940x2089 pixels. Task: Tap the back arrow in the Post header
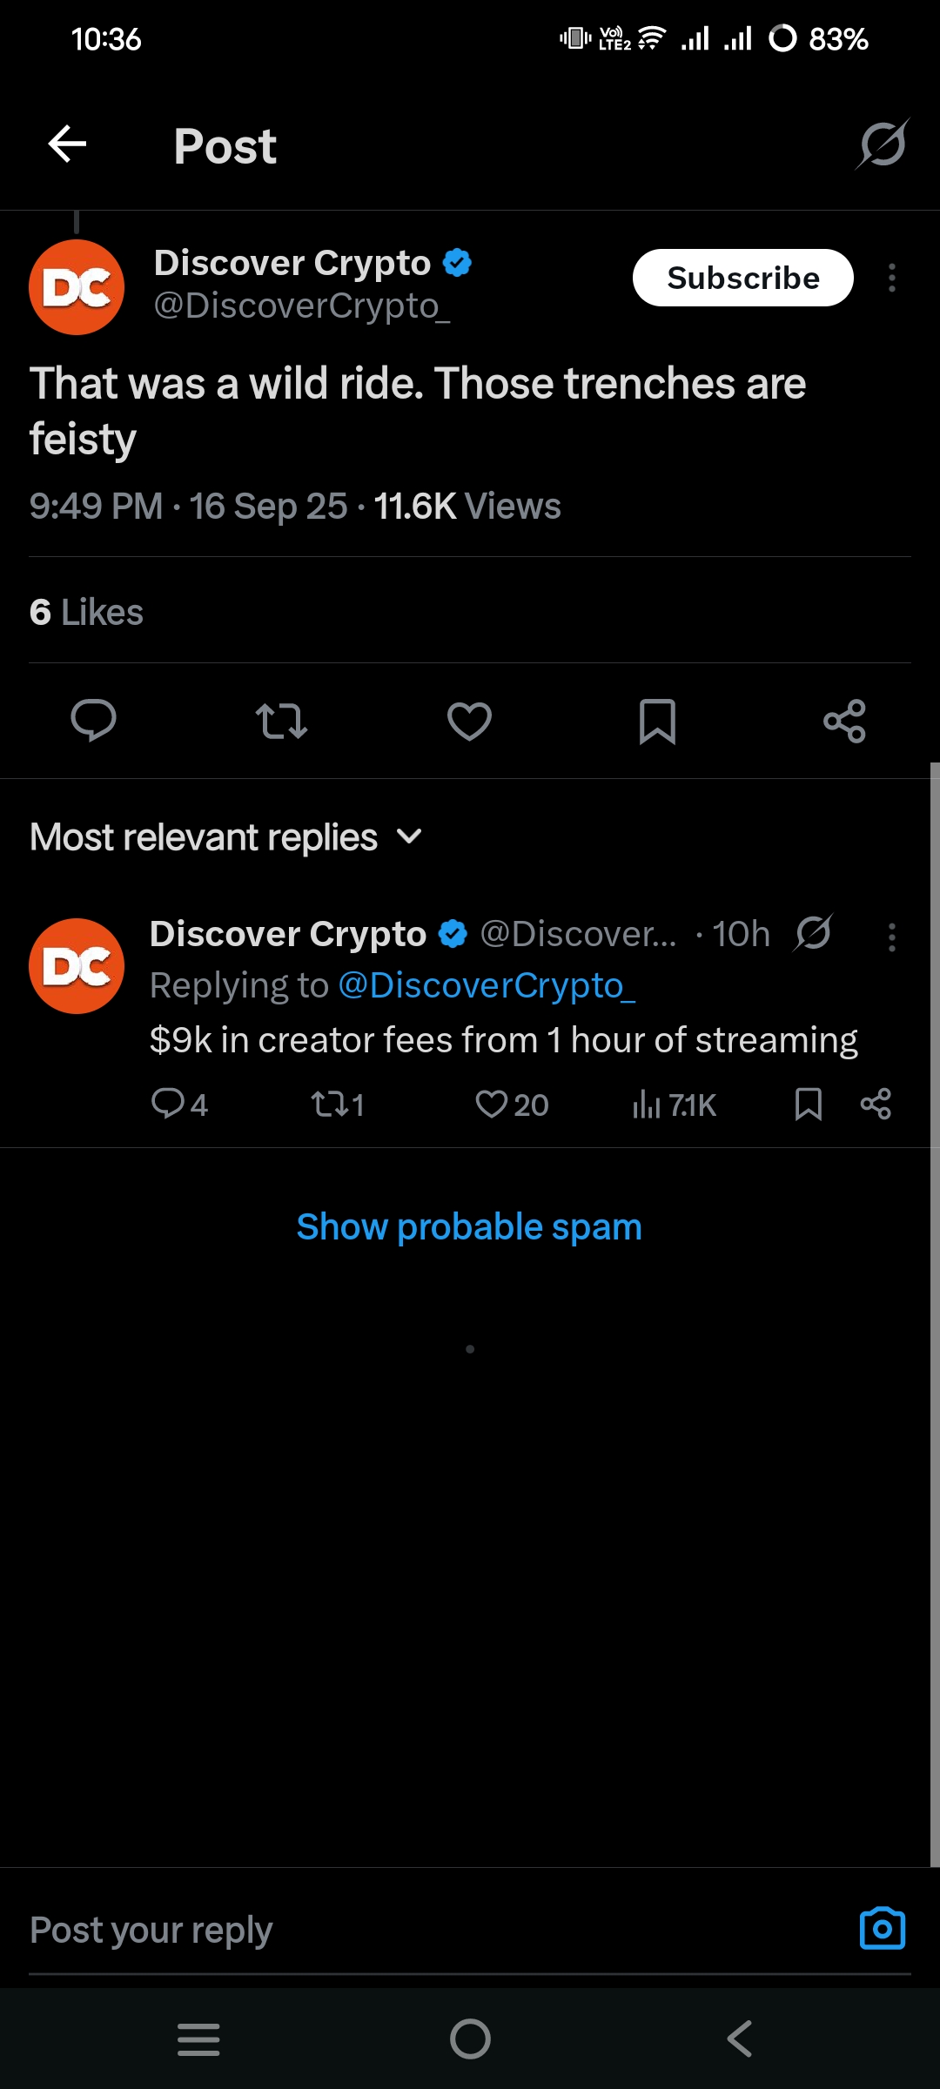[x=67, y=144]
